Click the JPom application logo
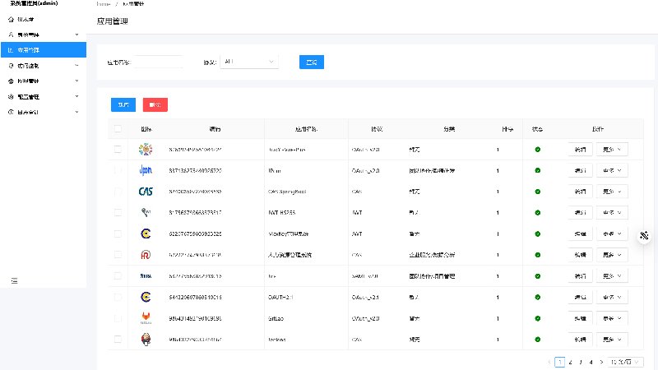 pyautogui.click(x=146, y=170)
